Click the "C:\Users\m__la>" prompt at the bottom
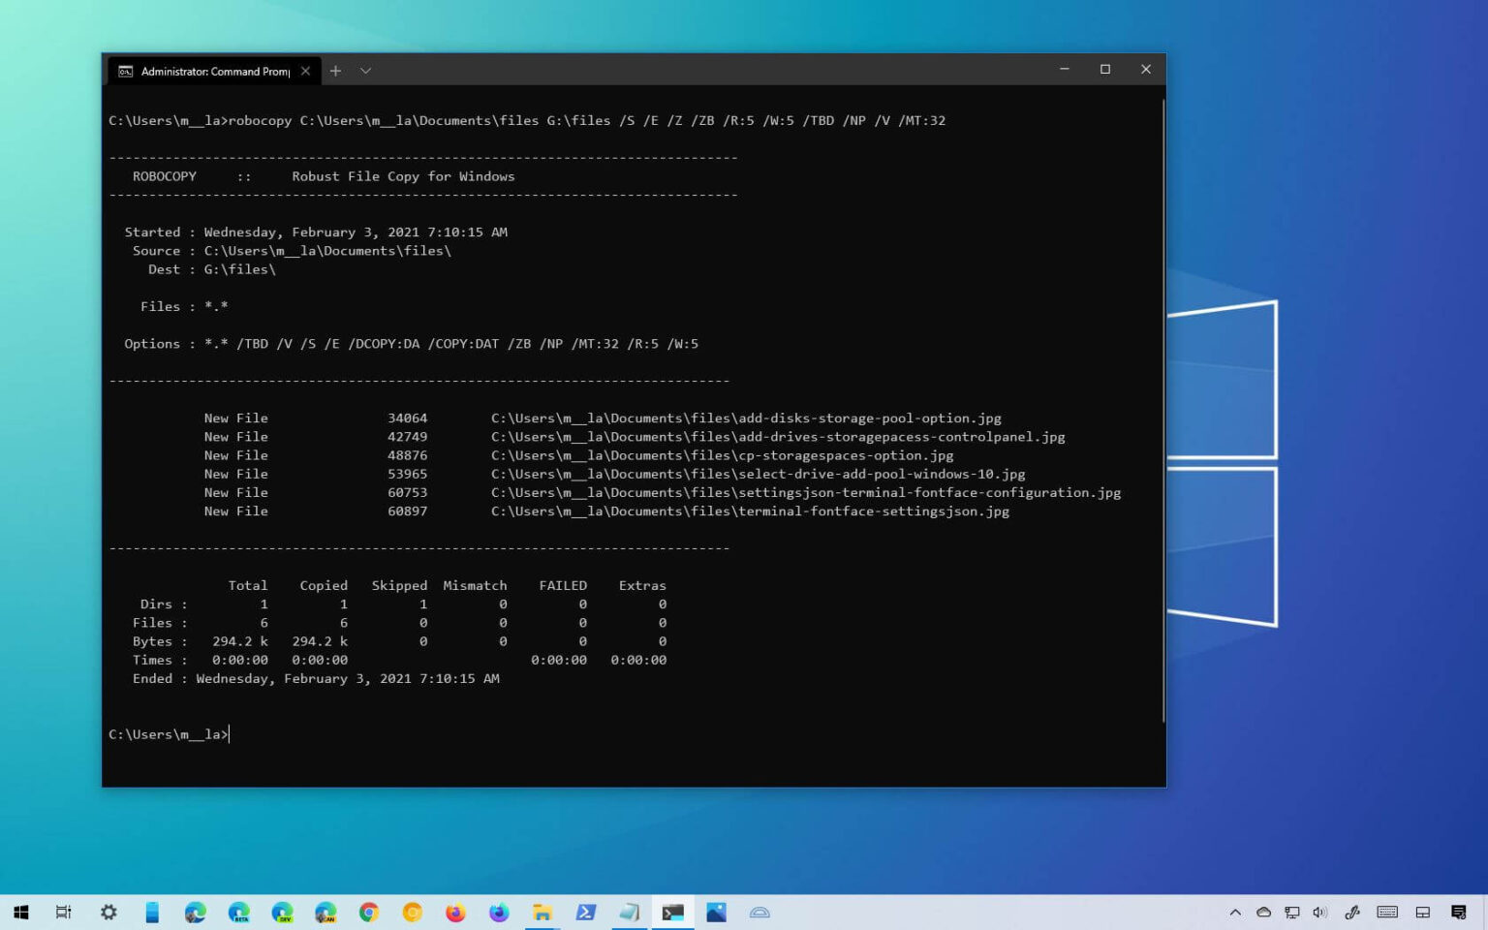Image resolution: width=1488 pixels, height=930 pixels. click(169, 734)
